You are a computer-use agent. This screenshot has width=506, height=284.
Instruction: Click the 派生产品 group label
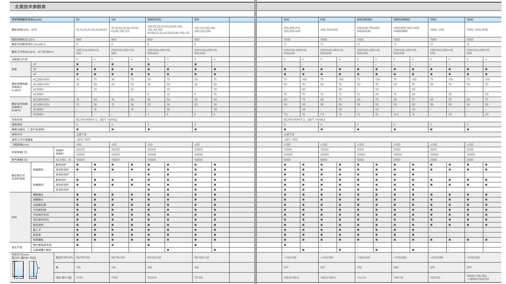click(17, 247)
